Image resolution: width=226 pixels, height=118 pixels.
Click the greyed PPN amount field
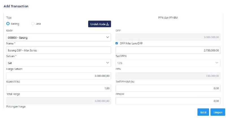coord(168,76)
